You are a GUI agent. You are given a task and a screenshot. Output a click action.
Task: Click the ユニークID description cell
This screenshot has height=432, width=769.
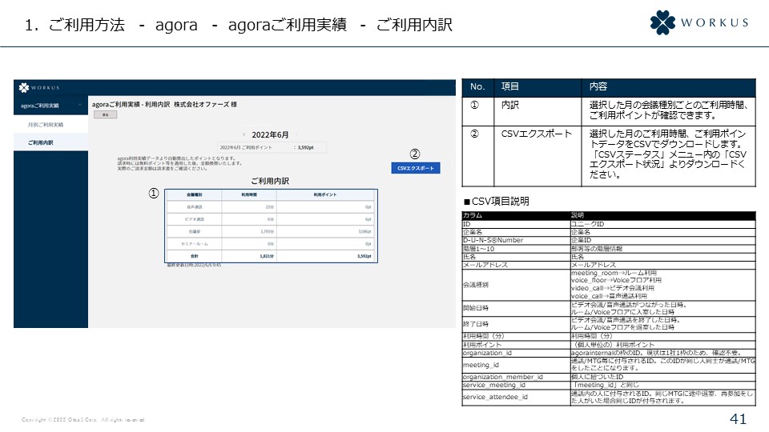point(587,224)
